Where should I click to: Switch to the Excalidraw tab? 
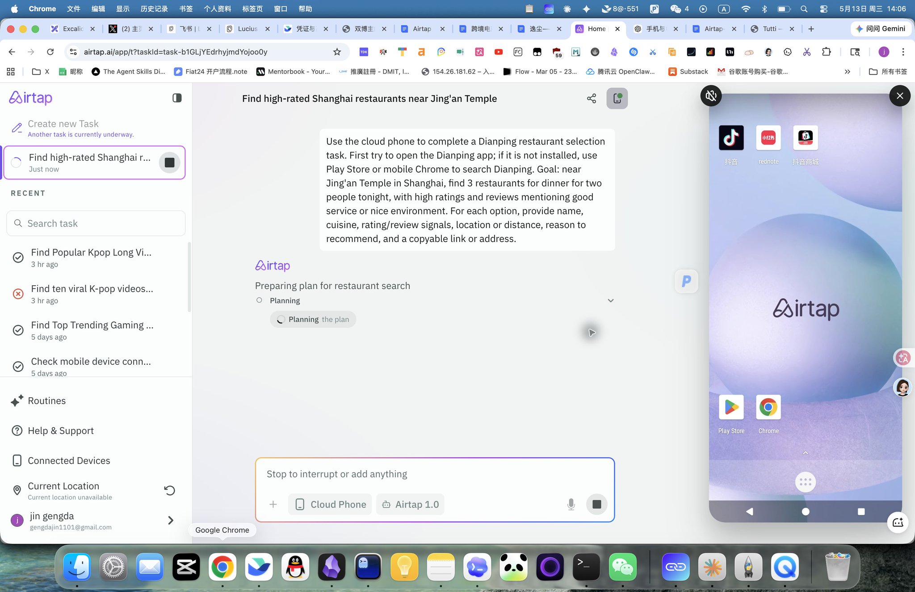click(x=73, y=29)
